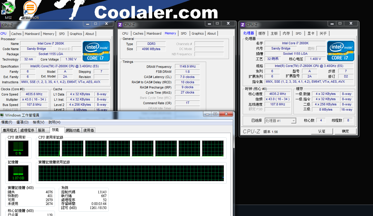Open the 主板 tab in the Chinese CPU-Z window

(x=274, y=33)
